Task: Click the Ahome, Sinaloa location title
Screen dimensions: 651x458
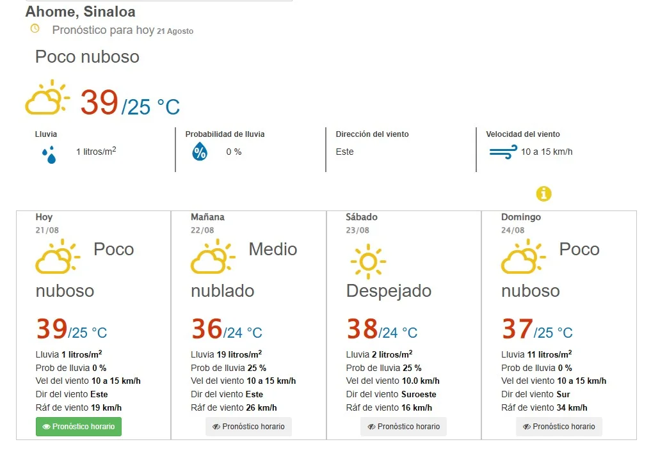Action: click(81, 12)
